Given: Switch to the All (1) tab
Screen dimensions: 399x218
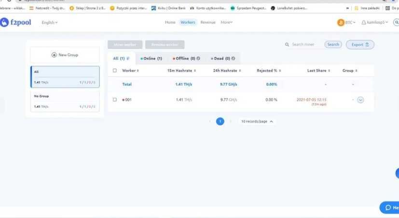Looking at the screenshot, I should coord(122,58).
